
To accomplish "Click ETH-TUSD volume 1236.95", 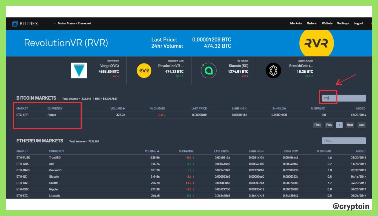I will (154, 158).
